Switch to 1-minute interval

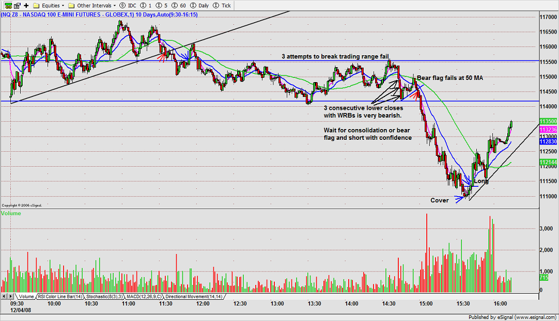(146, 5)
